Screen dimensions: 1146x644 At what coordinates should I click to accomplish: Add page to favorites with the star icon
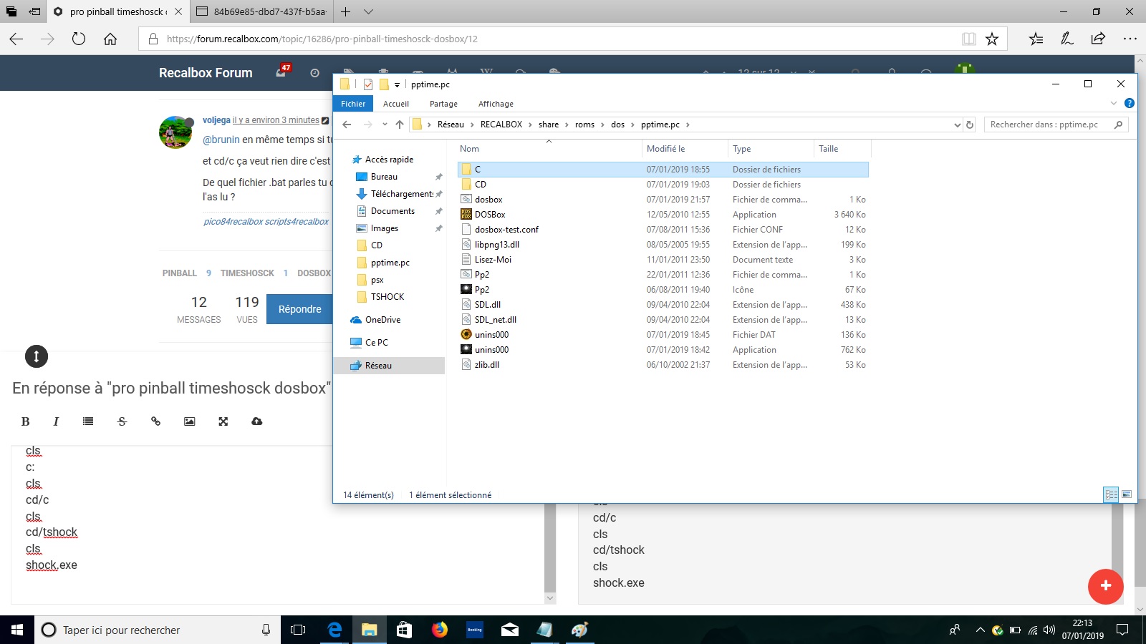point(992,39)
